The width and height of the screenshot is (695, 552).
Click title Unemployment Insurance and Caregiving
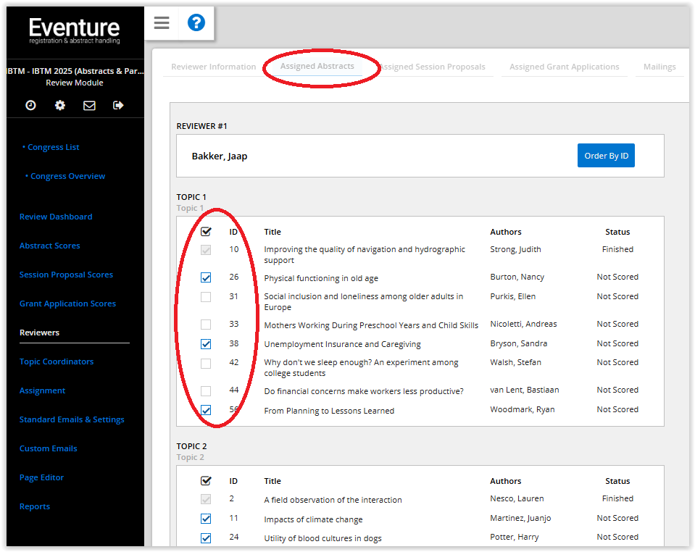click(x=342, y=344)
